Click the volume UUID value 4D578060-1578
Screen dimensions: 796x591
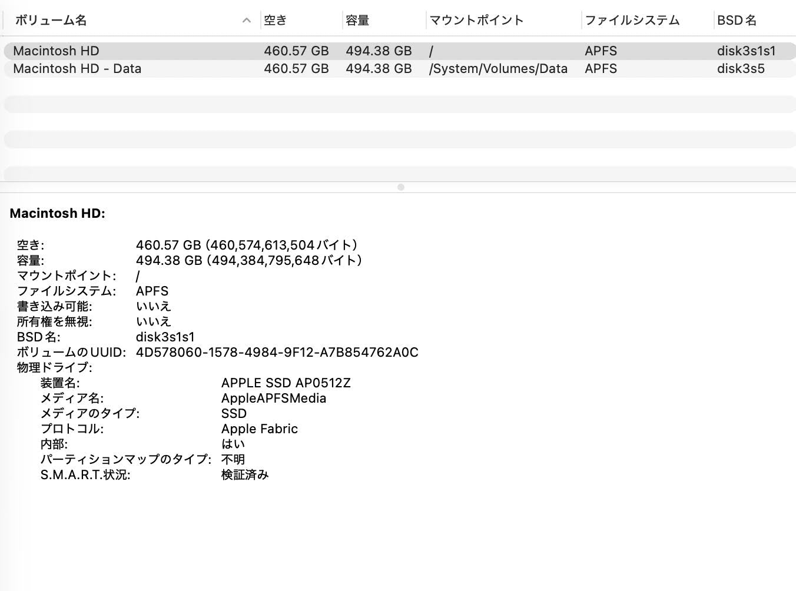[277, 352]
